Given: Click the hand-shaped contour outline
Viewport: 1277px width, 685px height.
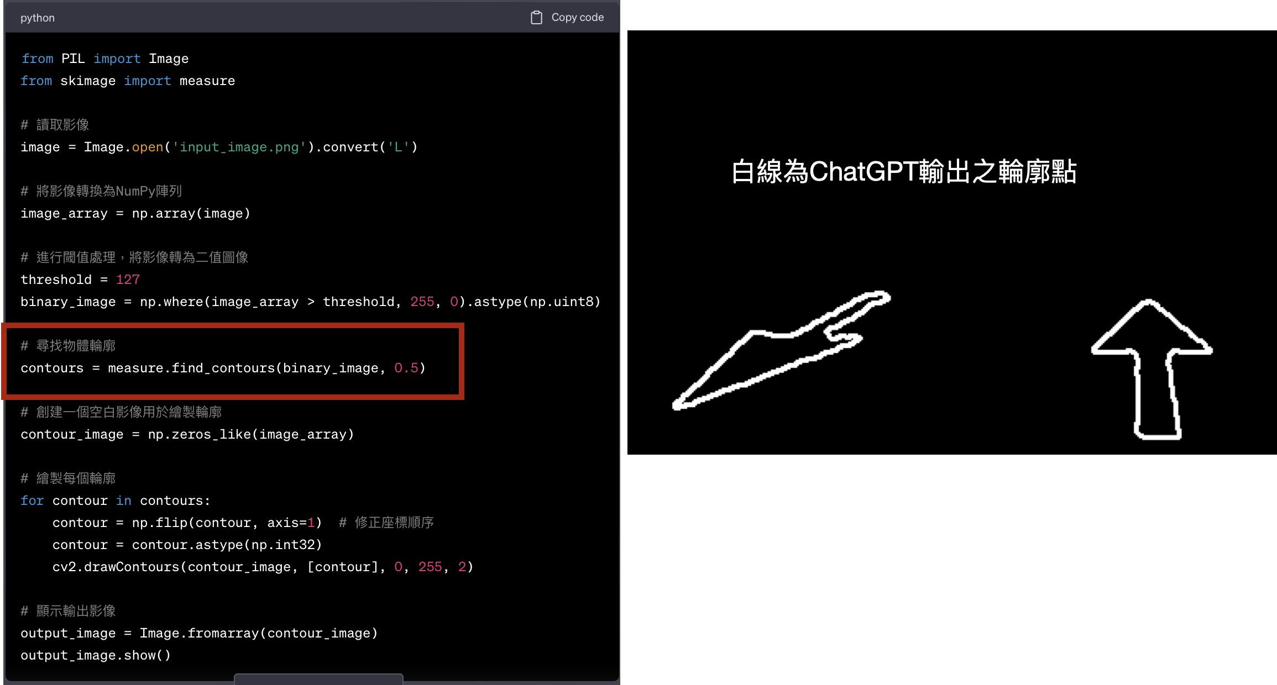Looking at the screenshot, I should pos(781,350).
